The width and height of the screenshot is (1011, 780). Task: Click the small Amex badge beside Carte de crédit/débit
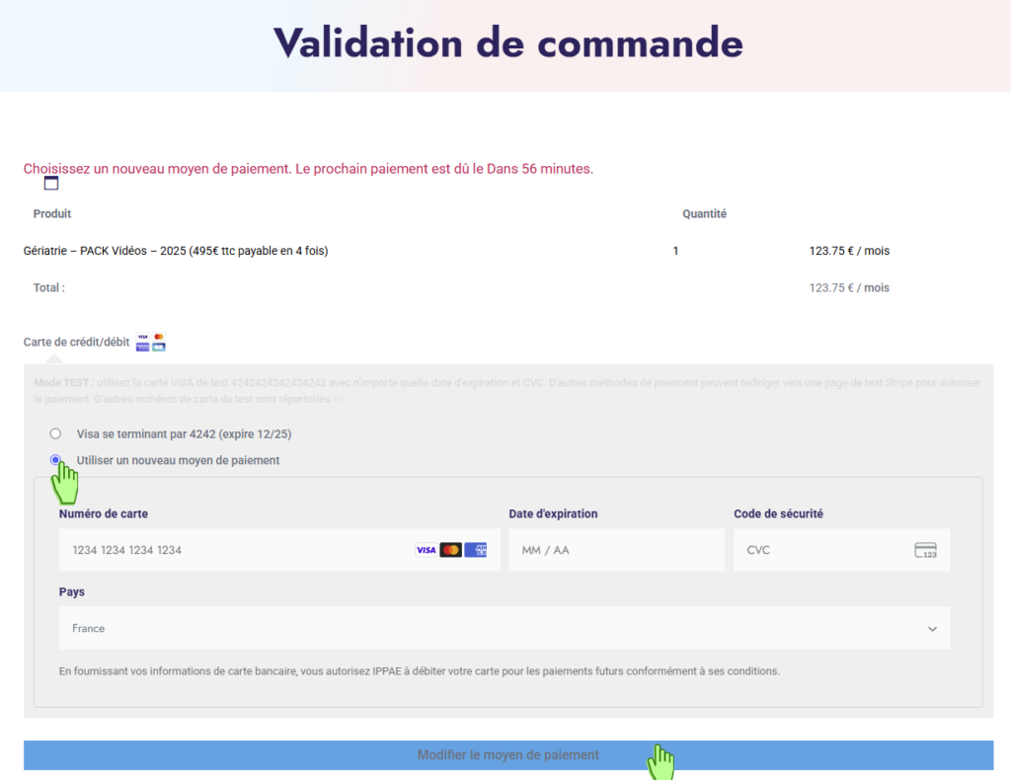(x=143, y=347)
